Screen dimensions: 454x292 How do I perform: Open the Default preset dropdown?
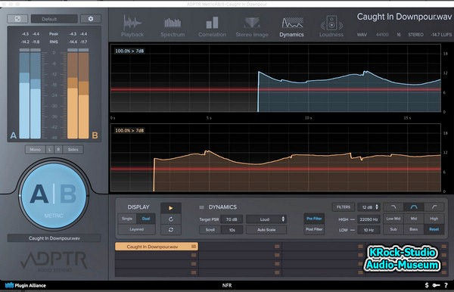point(54,19)
